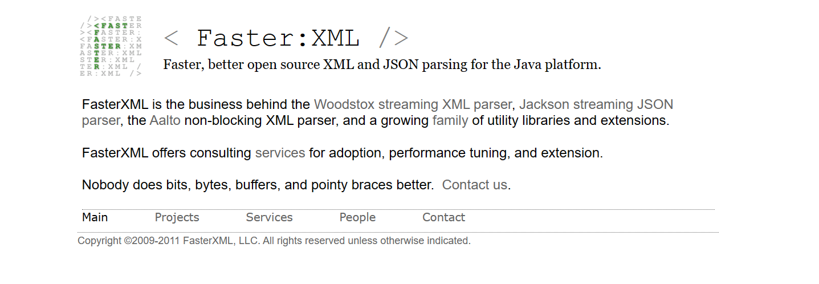
Task: Click the "Contact us" link after pointy braces
Action: [x=474, y=185]
